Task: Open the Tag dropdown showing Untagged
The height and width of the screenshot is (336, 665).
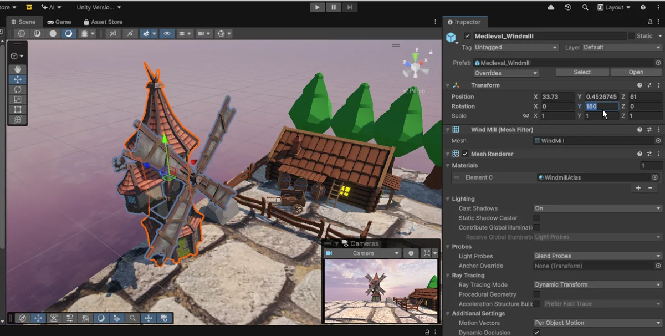Action: (x=515, y=48)
